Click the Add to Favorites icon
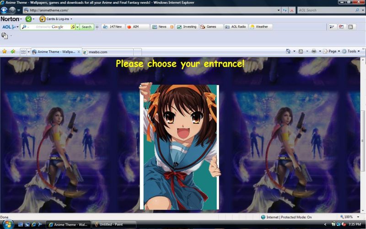The image size is (366, 229). coord(13,51)
